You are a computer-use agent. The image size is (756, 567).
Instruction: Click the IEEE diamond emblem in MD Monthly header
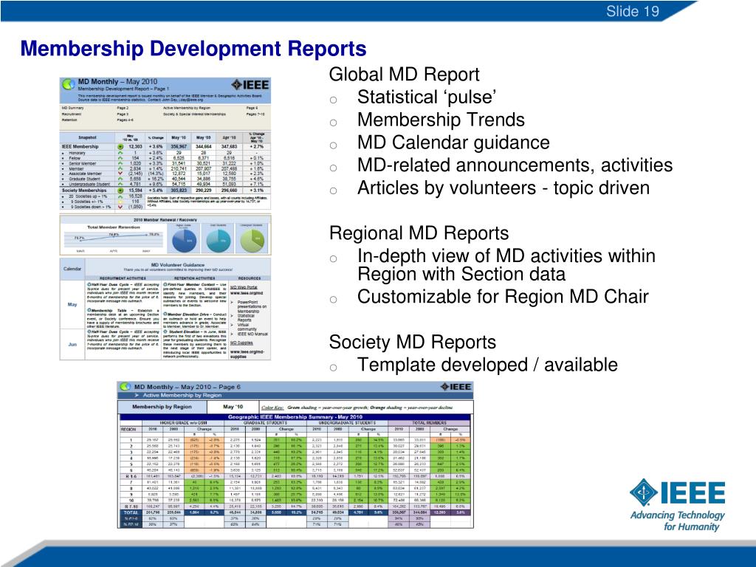(x=236, y=85)
